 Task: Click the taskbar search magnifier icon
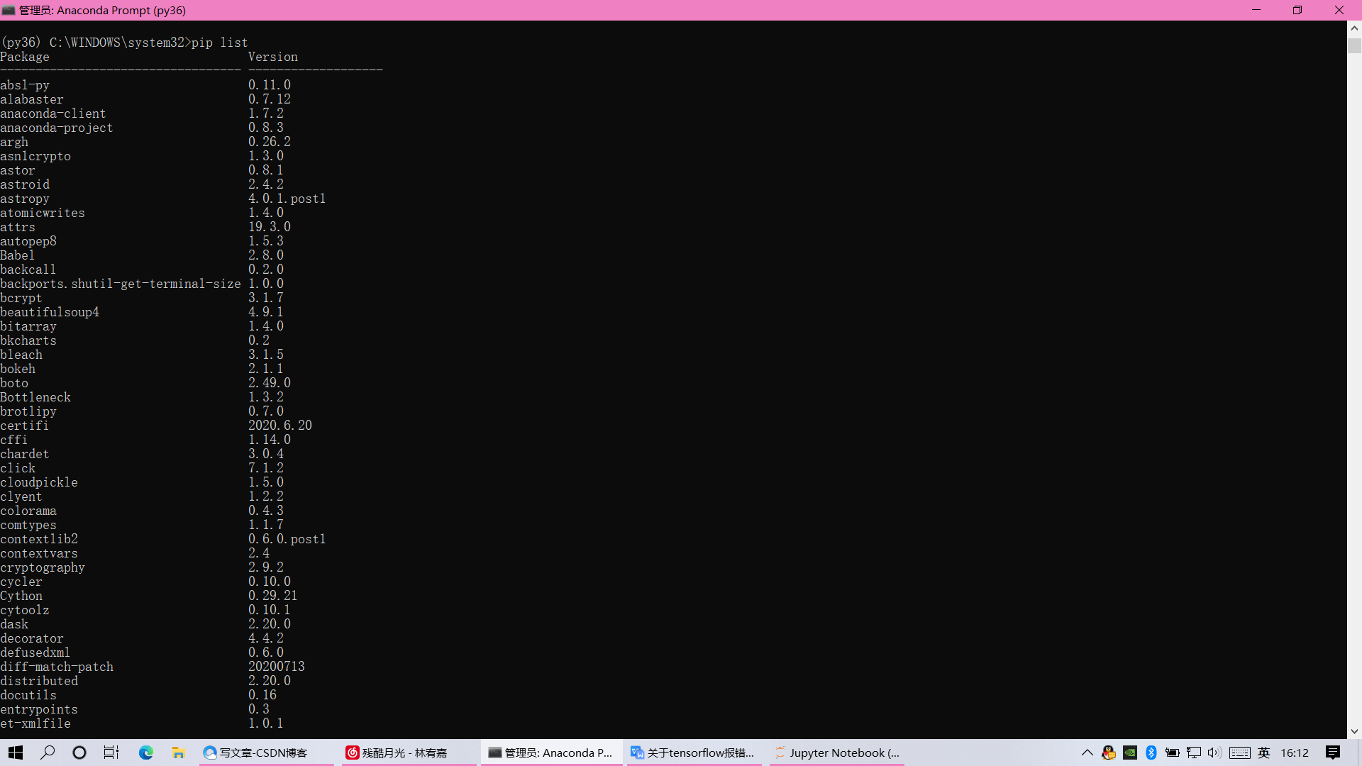pyautogui.click(x=48, y=753)
